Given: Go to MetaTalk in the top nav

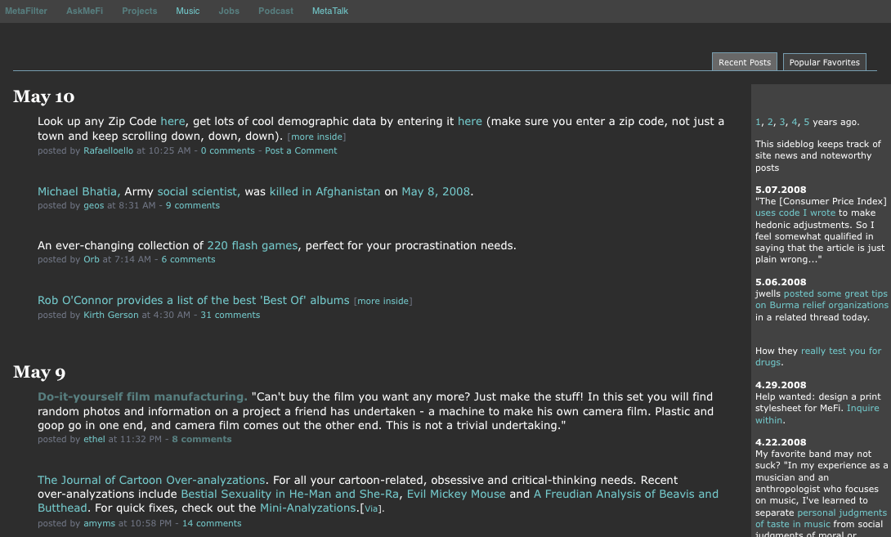Looking at the screenshot, I should pyautogui.click(x=330, y=11).
